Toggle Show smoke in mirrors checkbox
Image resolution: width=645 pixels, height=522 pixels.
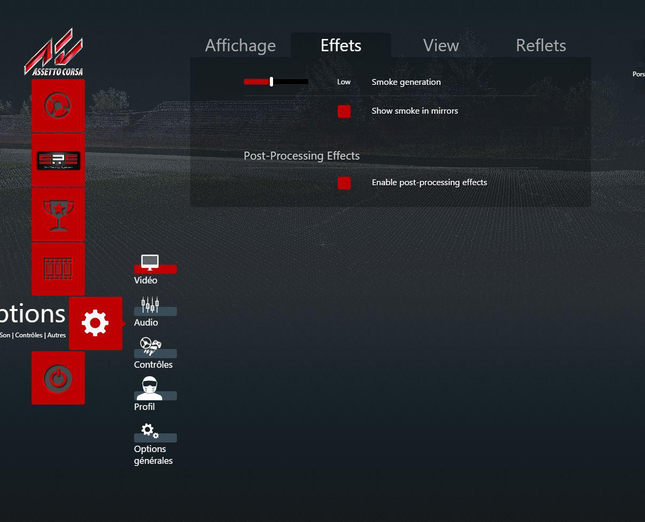click(x=344, y=111)
